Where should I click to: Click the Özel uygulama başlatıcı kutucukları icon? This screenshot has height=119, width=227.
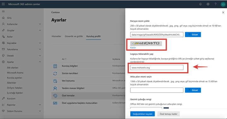[55, 103]
